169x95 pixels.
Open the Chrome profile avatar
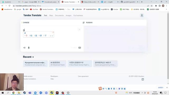point(163,6)
